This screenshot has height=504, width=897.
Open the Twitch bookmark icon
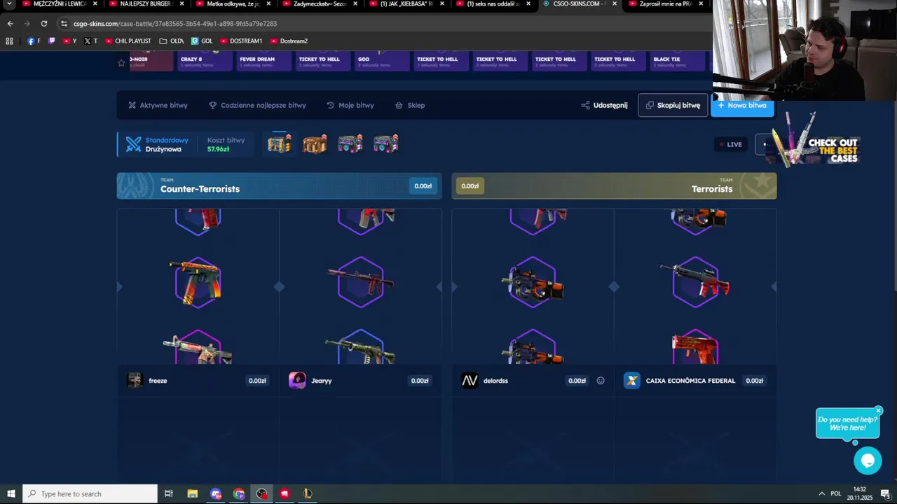[51, 41]
